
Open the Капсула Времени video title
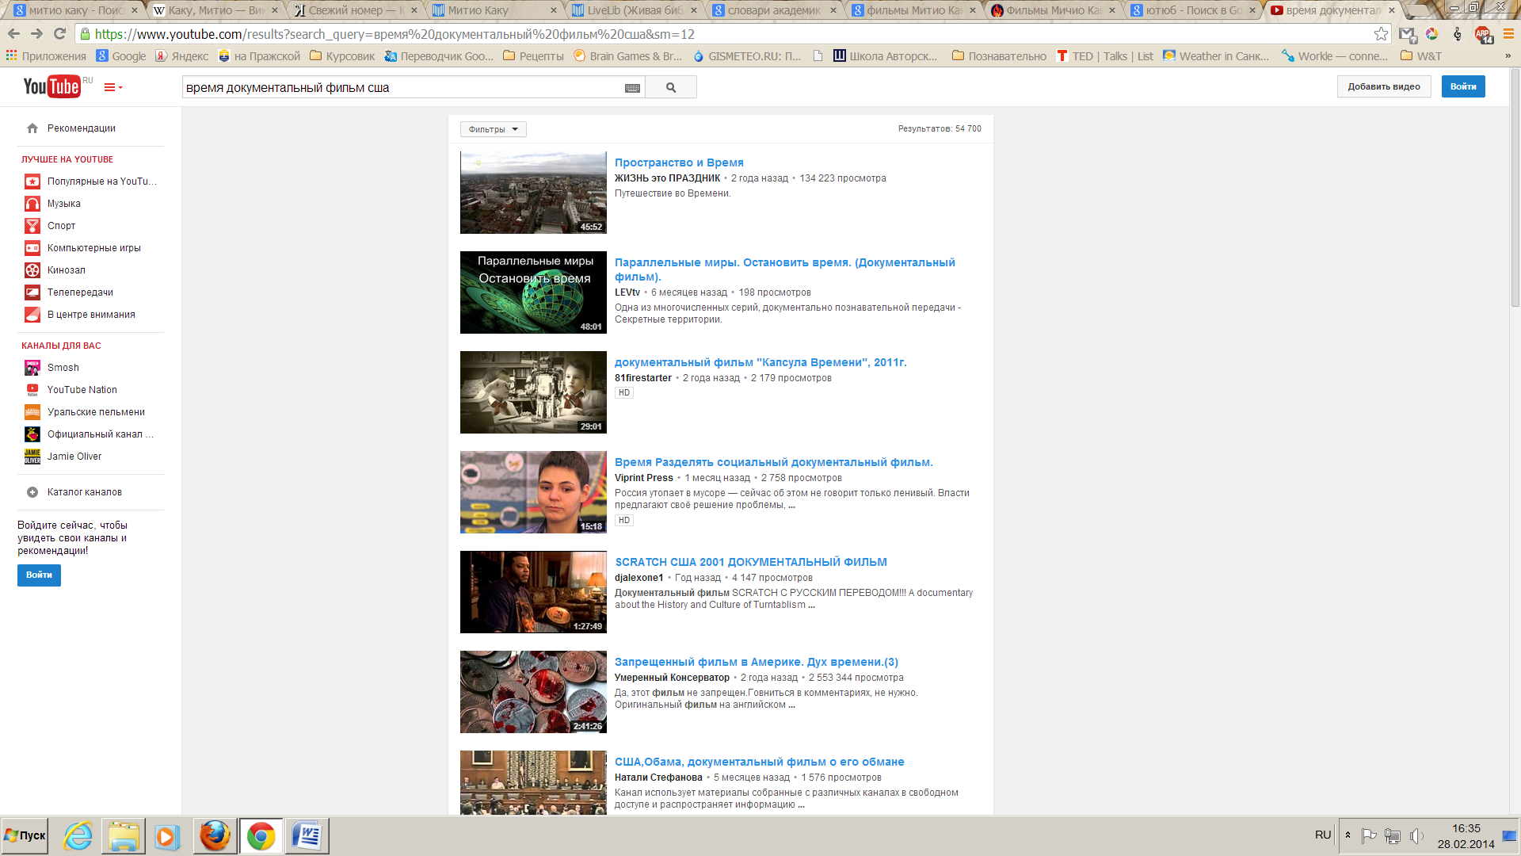[760, 362]
